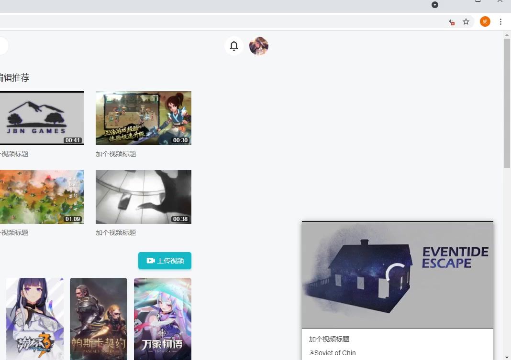This screenshot has width=511, height=360.
Task: Open the 00:38 black and white video
Action: pos(143,197)
